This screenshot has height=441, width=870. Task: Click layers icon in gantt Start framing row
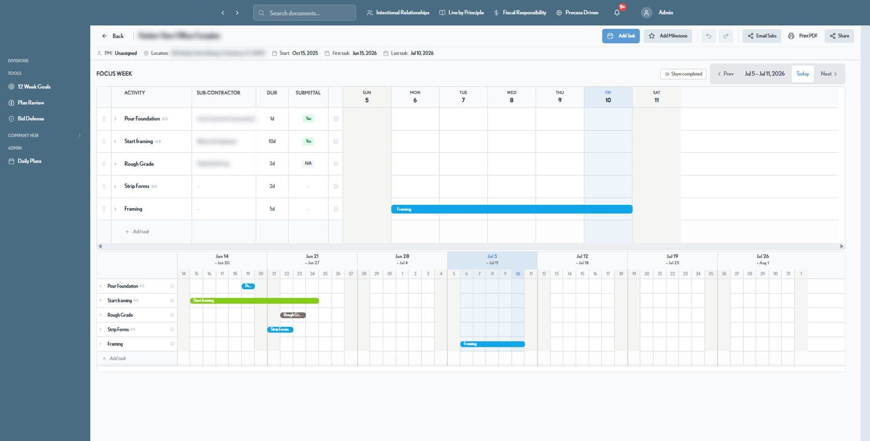point(172,300)
